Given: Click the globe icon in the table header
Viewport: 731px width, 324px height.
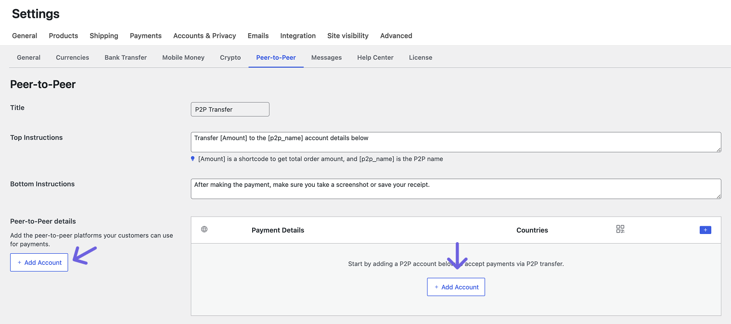Looking at the screenshot, I should coord(204,229).
